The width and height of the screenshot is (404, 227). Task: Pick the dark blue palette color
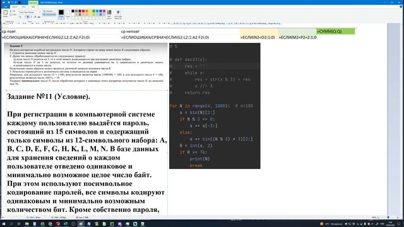click(x=101, y=11)
